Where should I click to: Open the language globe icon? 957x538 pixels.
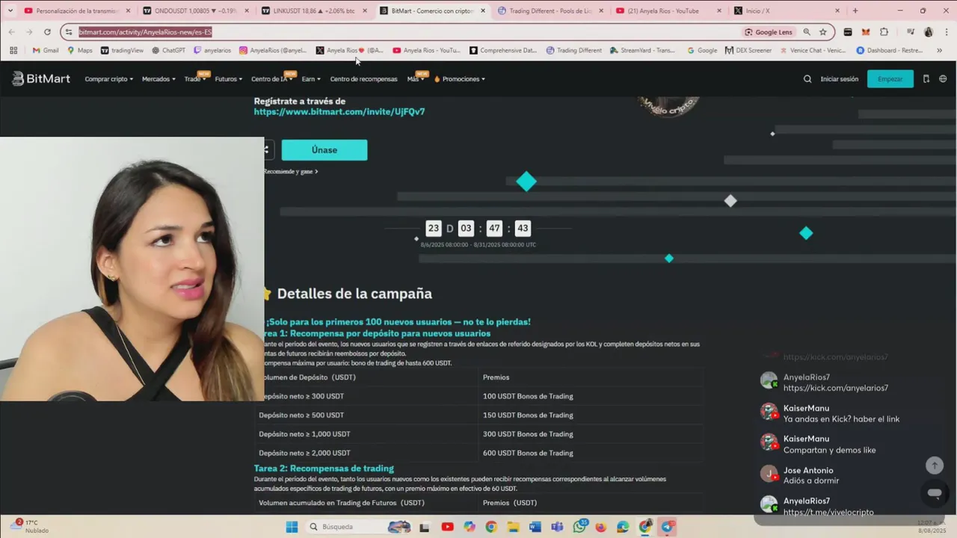[943, 79]
